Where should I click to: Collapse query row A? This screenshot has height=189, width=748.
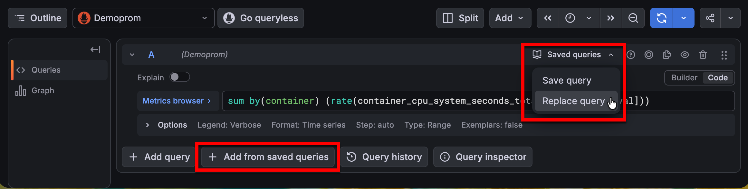pyautogui.click(x=132, y=55)
